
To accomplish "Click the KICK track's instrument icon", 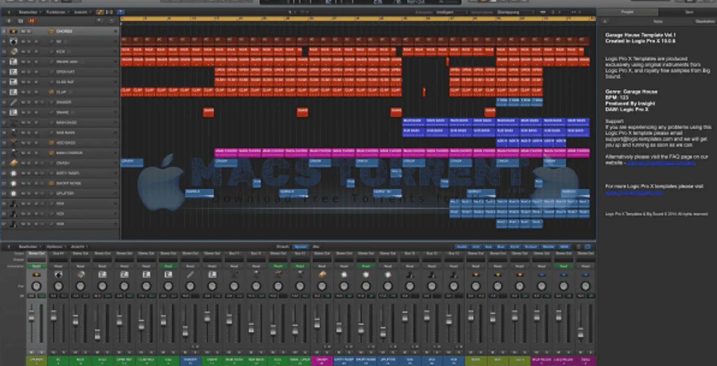I will click(14, 51).
